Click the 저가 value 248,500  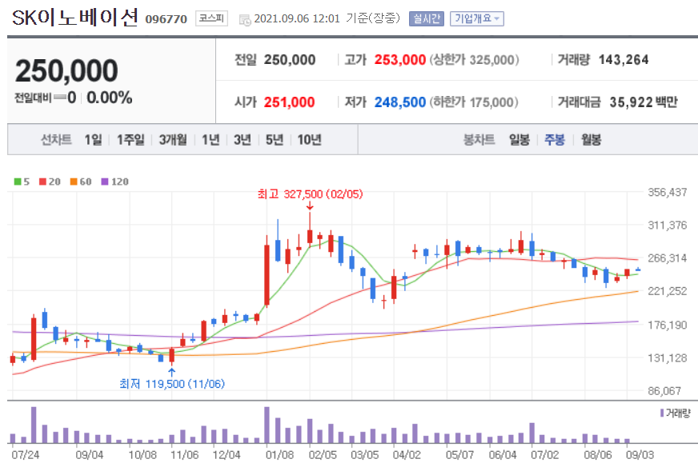coord(399,102)
